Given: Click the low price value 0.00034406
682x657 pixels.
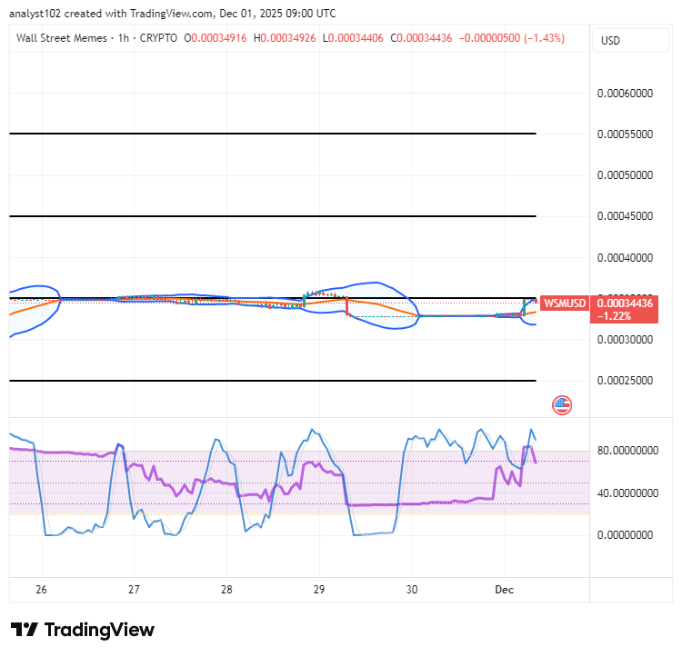Looking at the screenshot, I should coord(356,38).
